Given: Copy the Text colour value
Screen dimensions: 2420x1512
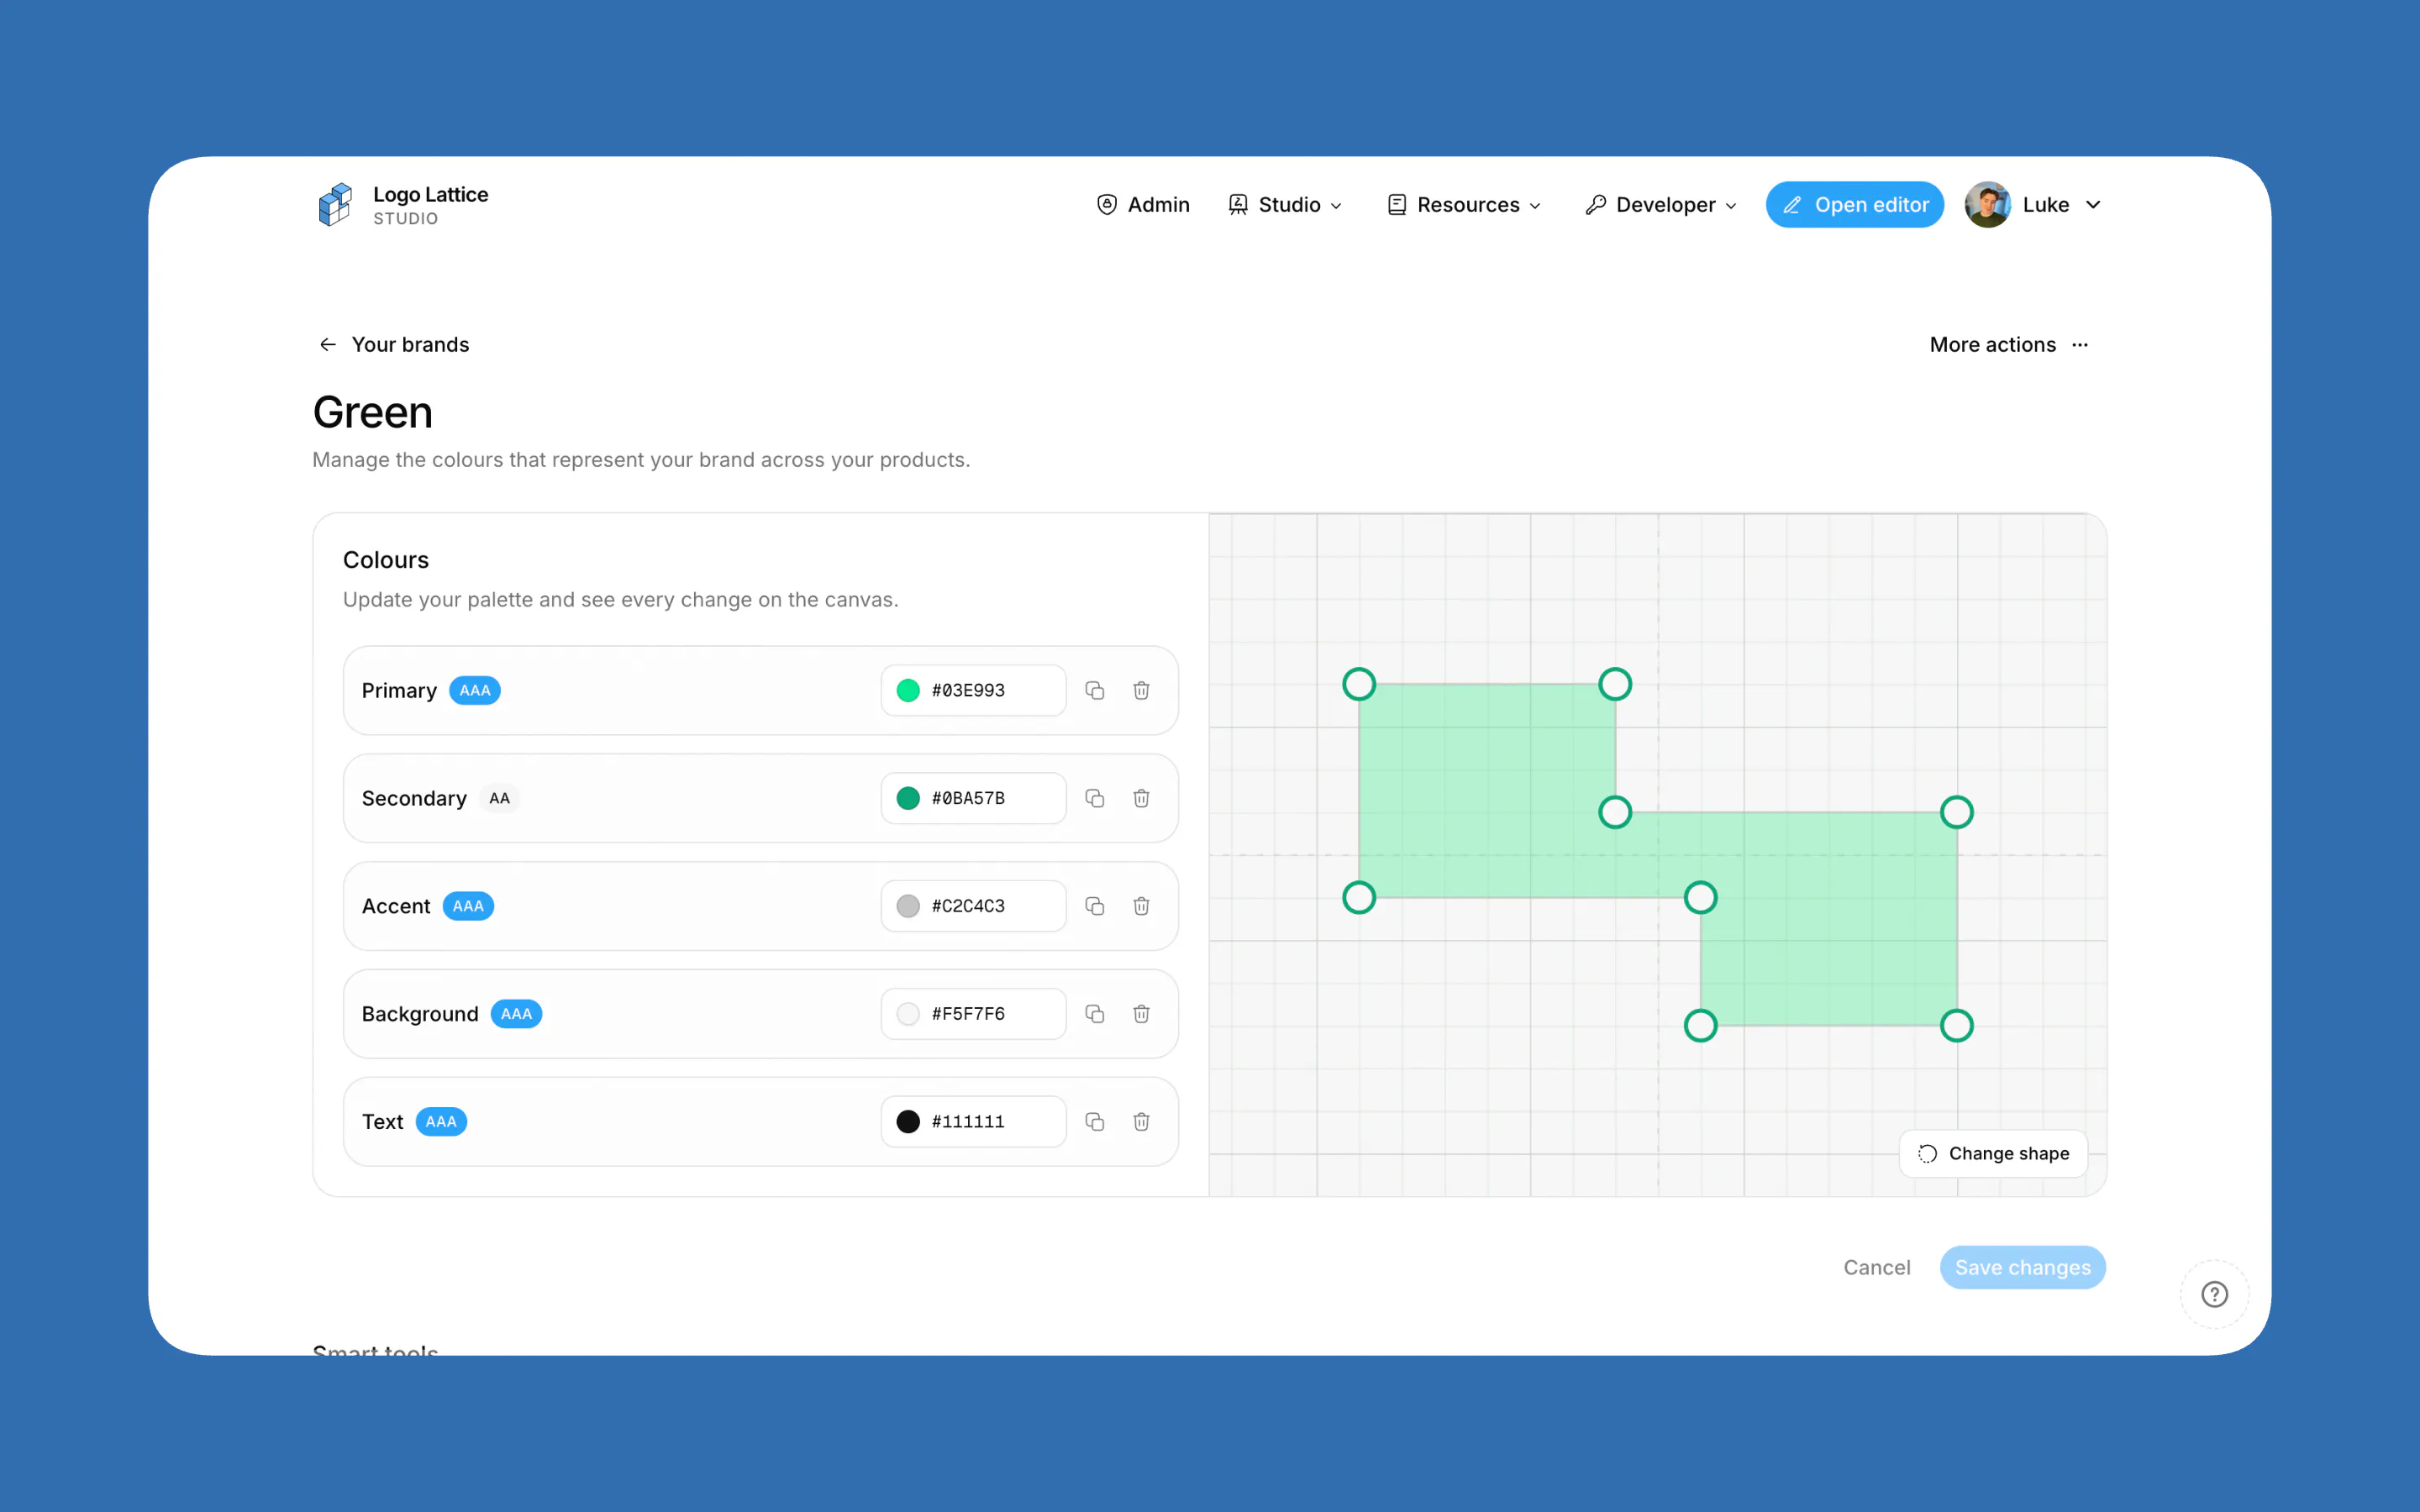Looking at the screenshot, I should point(1095,1123).
